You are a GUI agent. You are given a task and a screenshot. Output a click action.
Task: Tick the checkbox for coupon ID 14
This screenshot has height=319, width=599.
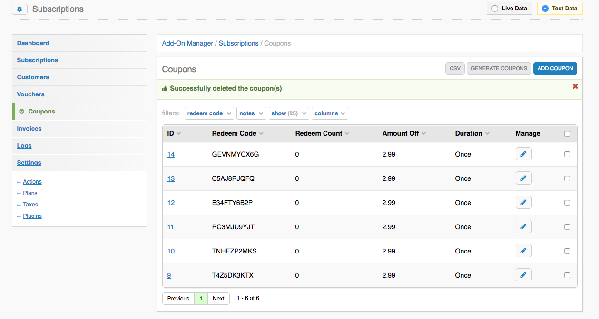click(567, 154)
